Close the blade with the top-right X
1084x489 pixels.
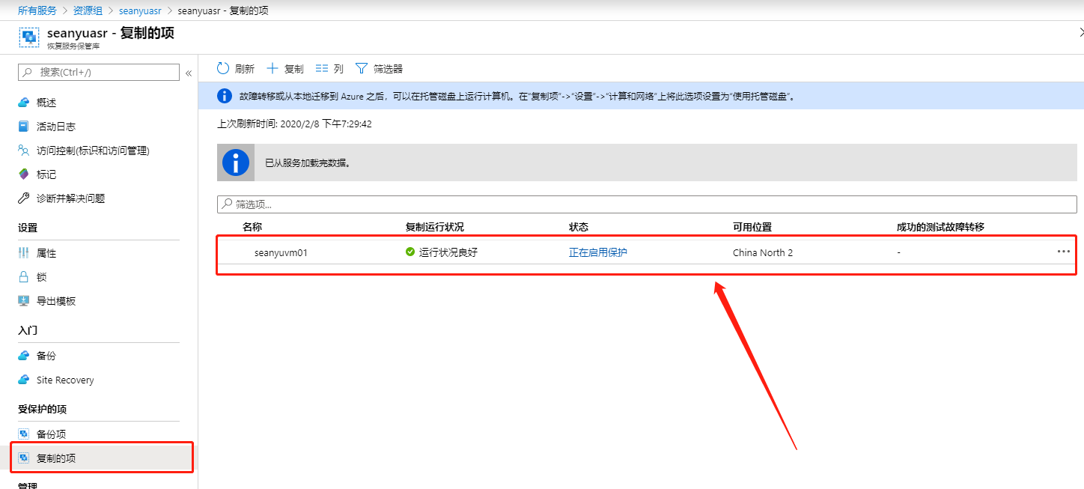point(1081,31)
